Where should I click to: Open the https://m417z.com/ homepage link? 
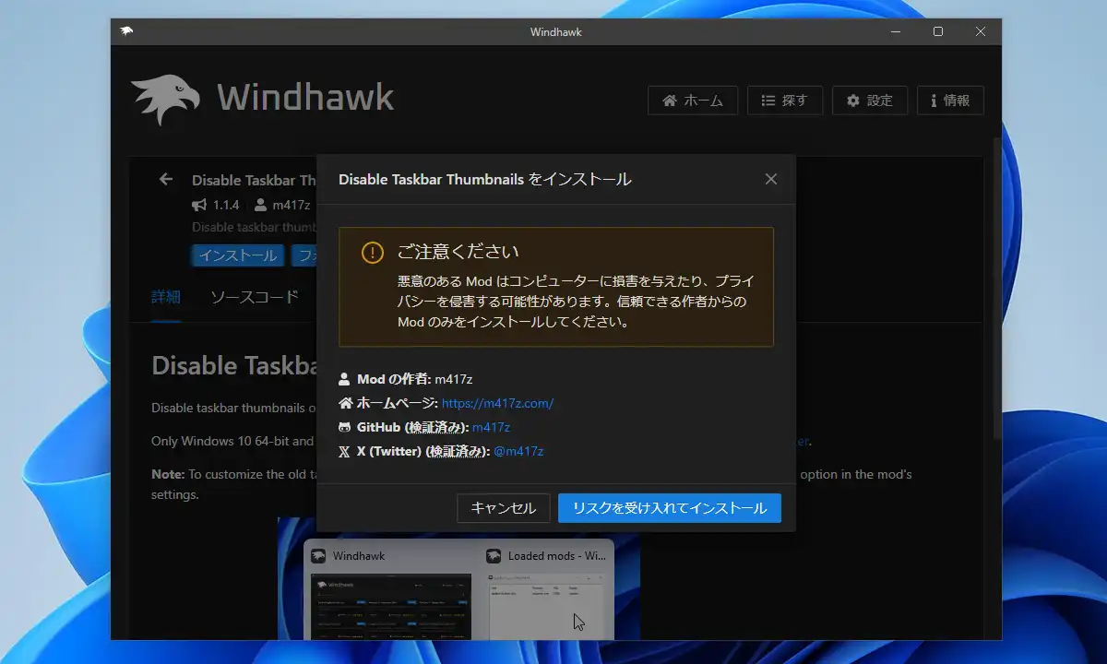pos(497,403)
